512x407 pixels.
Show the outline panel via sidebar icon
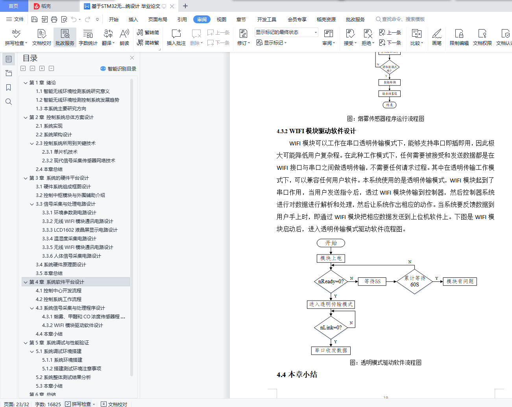(x=8, y=59)
